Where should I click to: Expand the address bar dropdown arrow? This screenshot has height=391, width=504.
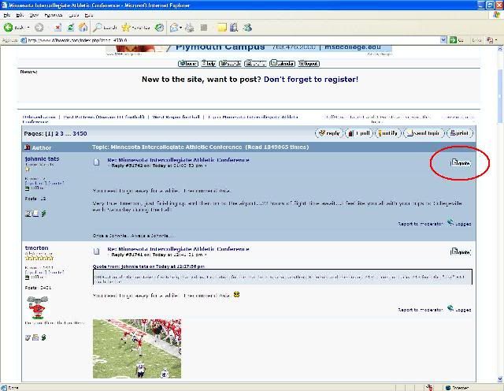coord(443,40)
